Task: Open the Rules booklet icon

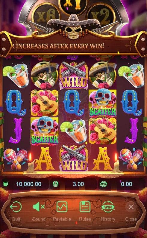Action: click(85, 207)
